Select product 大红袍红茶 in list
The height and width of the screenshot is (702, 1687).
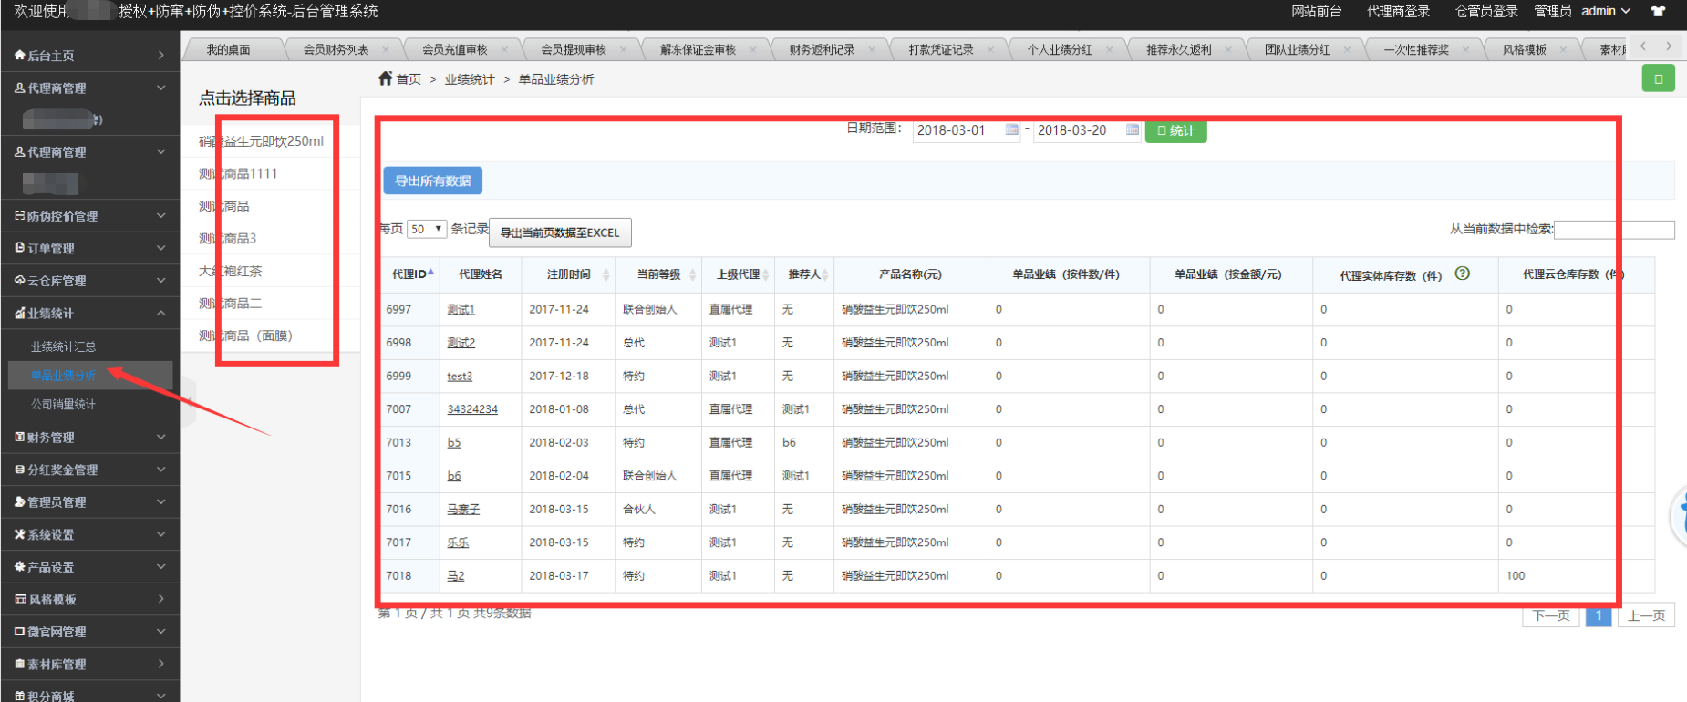[x=230, y=271]
